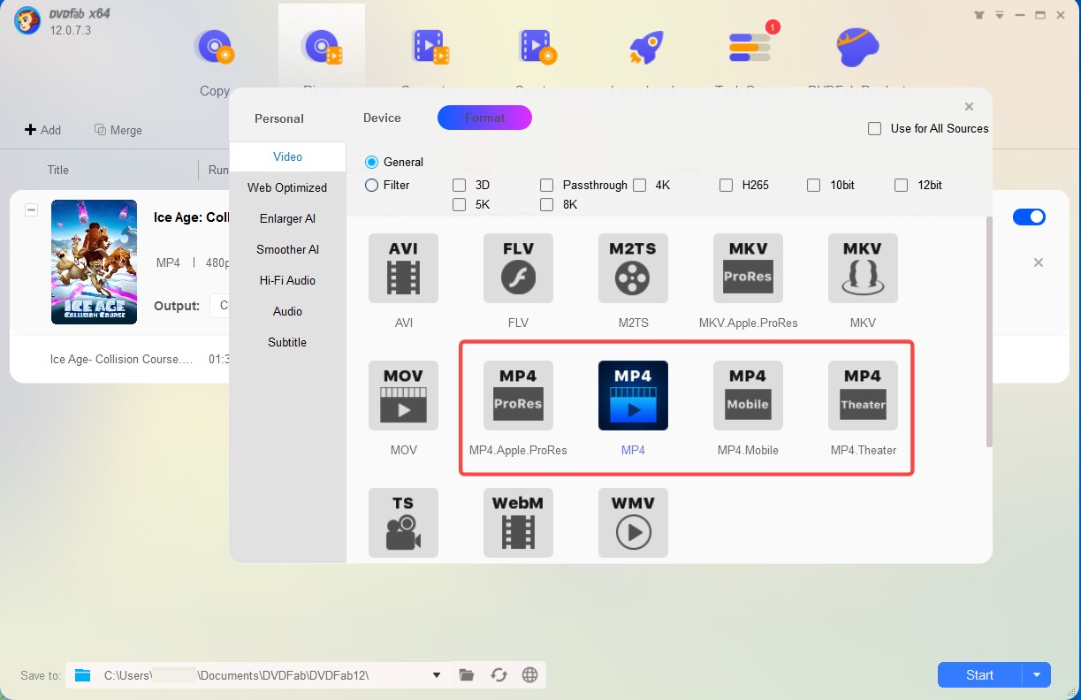Choose the AVI format icon
Viewport: 1081px width, 700px height.
pyautogui.click(x=403, y=269)
